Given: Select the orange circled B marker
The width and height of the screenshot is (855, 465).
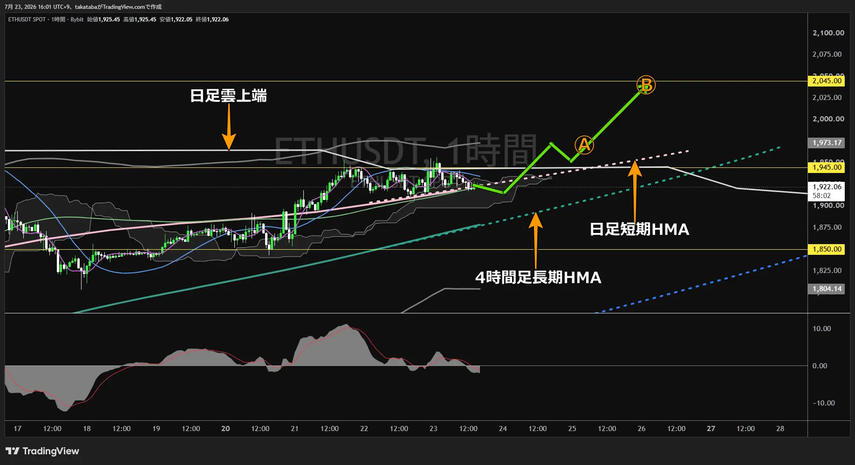Looking at the screenshot, I should click(x=646, y=85).
